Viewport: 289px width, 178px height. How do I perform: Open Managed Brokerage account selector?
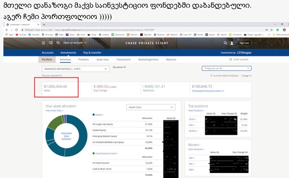coord(76,69)
